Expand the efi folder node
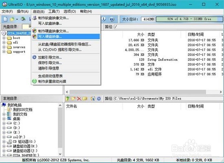 click(4, 42)
